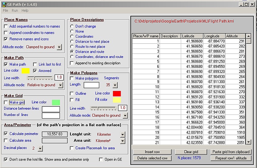Toggle the Make path checkbox
The height and width of the screenshot is (168, 257).
[x=6, y=64]
